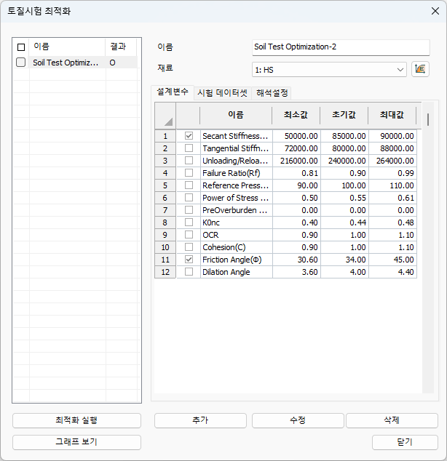Viewport: 447px width, 461px height.
Task: Enable the Unloading/Reloa... checkbox
Action: [189, 161]
